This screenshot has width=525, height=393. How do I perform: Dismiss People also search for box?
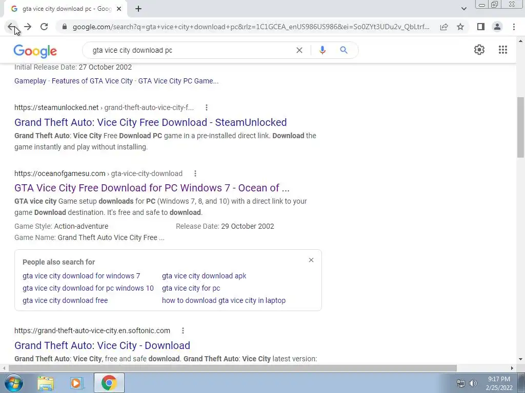(x=311, y=260)
